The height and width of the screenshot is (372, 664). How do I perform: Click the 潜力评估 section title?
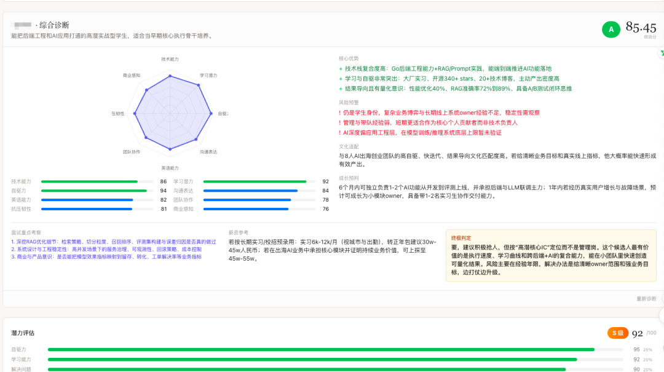[23, 333]
